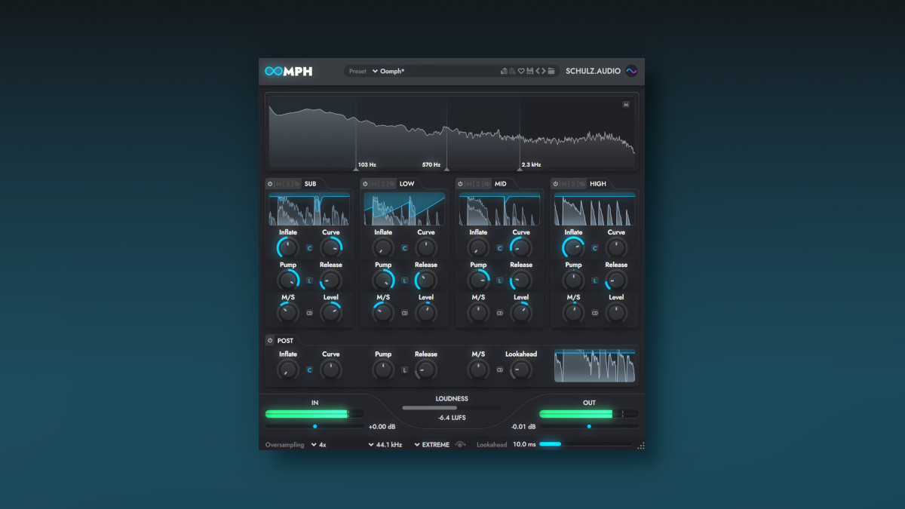Screen dimensions: 905x509
Task: Open the Preset dropdown menu
Action: coord(376,72)
